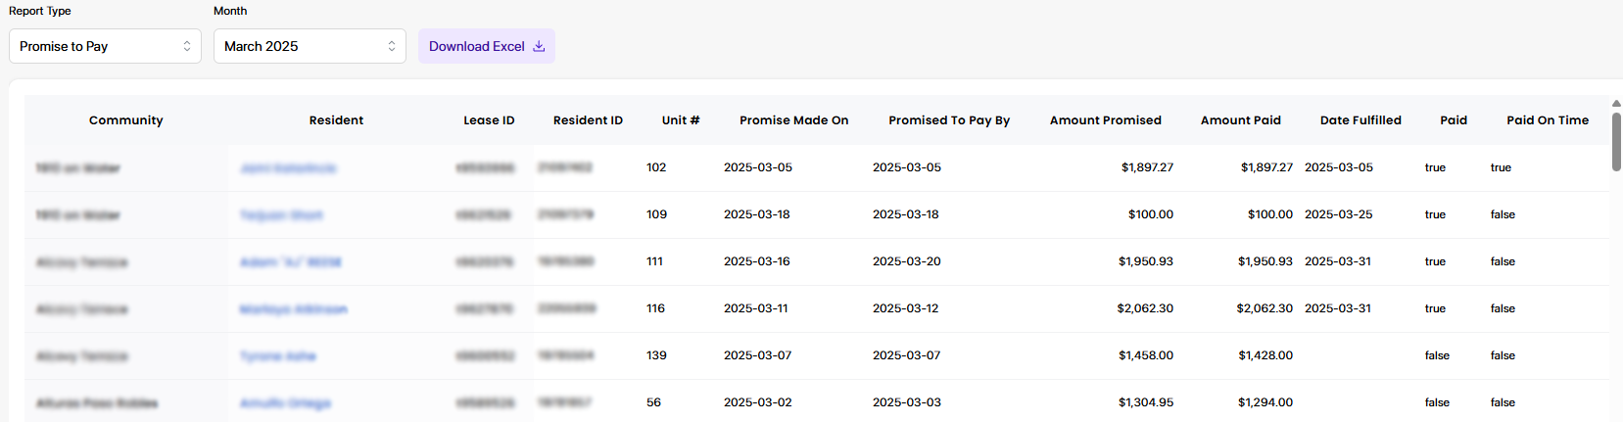Sort by the Community column header
The width and height of the screenshot is (1623, 422).
pyautogui.click(x=126, y=120)
